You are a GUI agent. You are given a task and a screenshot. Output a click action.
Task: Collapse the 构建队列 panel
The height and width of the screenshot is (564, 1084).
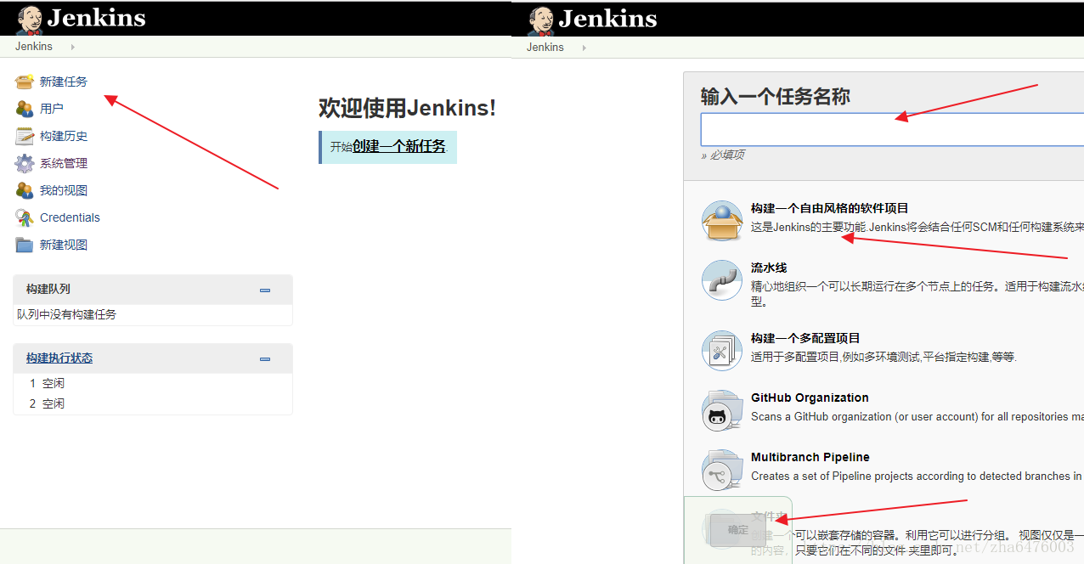265,290
